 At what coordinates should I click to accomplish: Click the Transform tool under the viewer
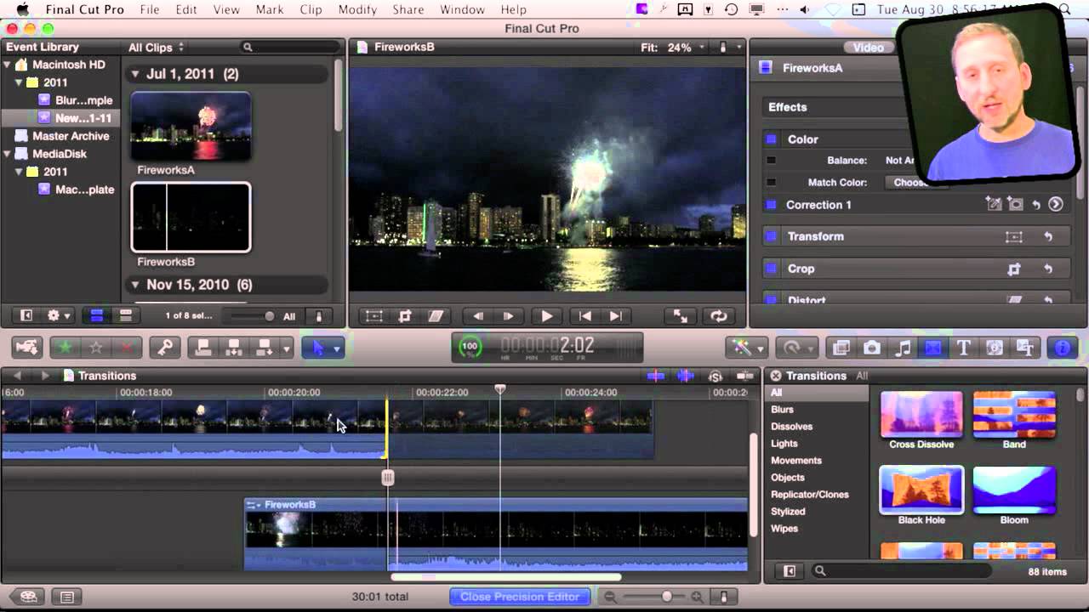[x=374, y=316]
